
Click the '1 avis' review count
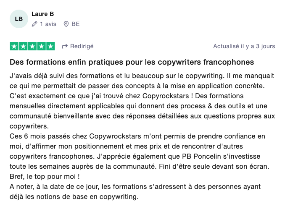48,24
